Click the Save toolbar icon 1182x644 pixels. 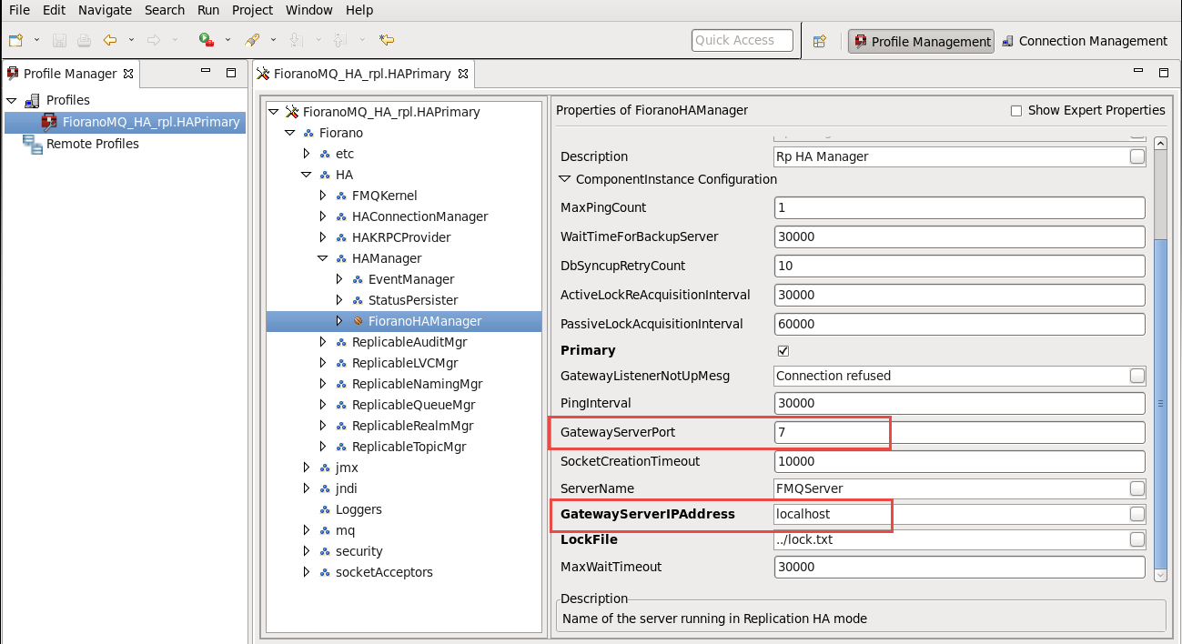pos(60,40)
